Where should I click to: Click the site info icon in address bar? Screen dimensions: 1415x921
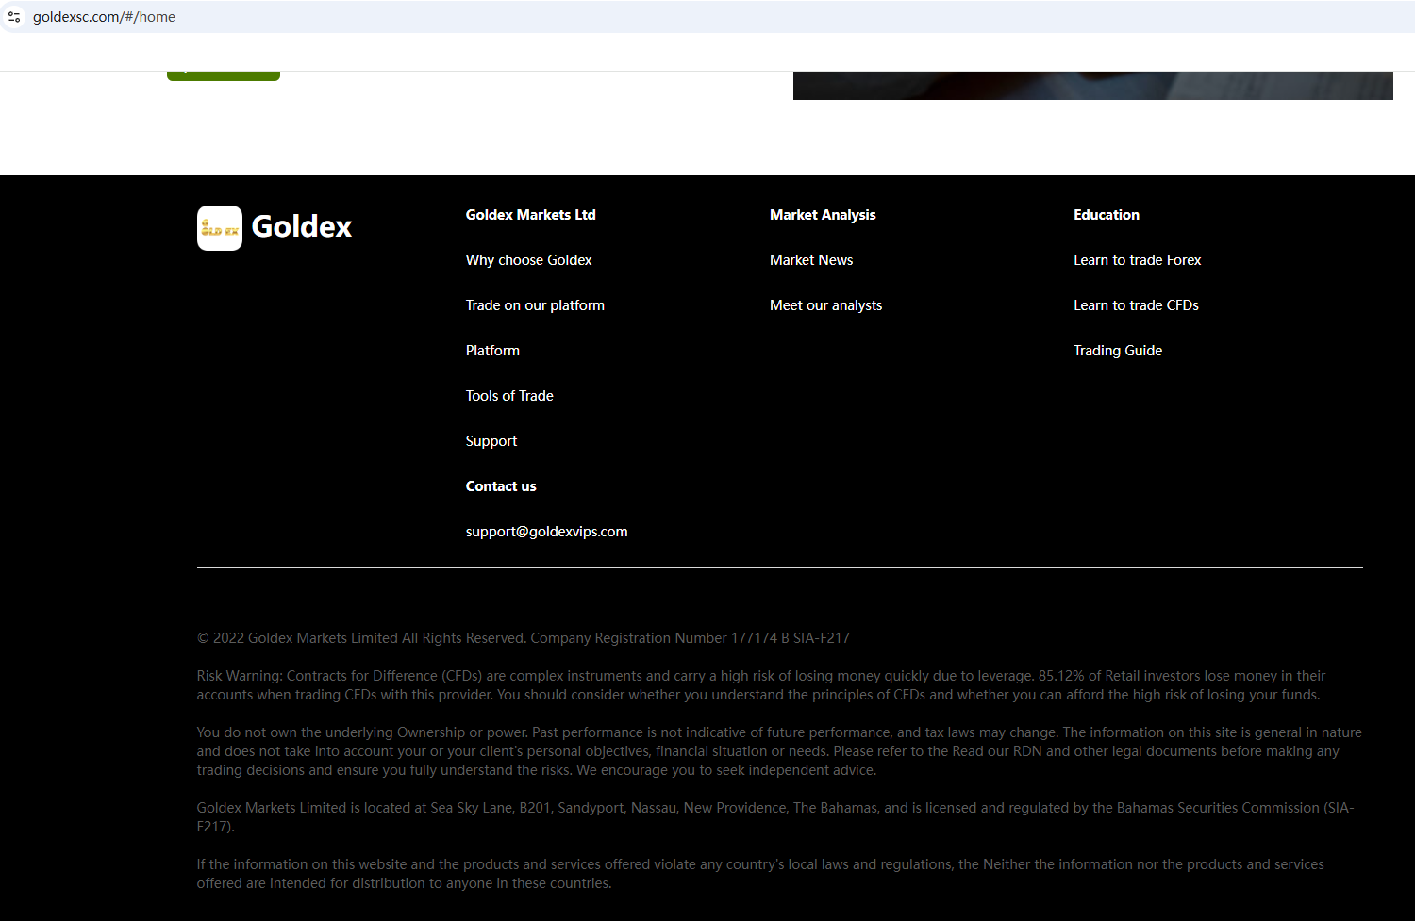click(x=14, y=17)
